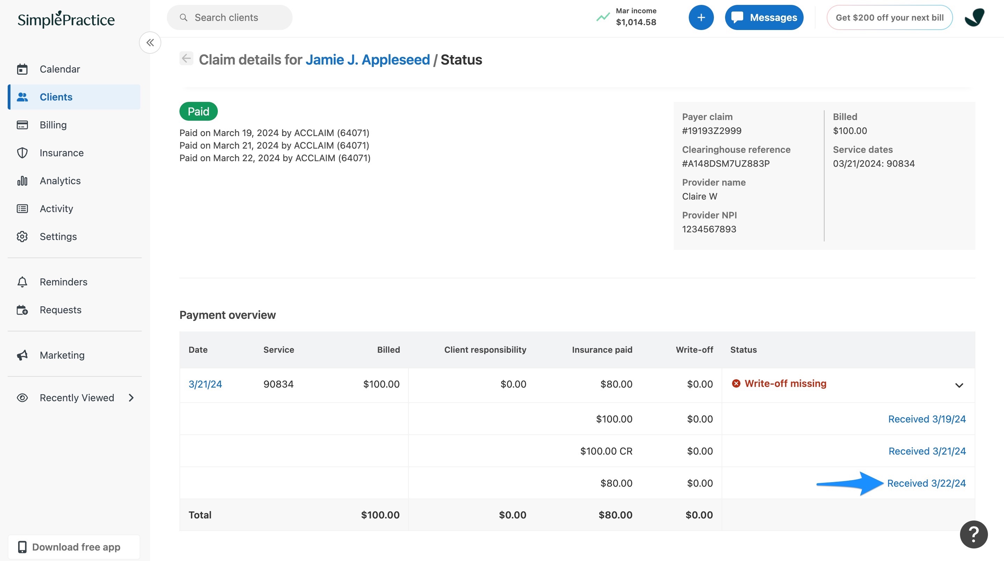This screenshot has width=1004, height=561.
Task: Open the Received 3/21/24 payment link
Action: tap(927, 451)
